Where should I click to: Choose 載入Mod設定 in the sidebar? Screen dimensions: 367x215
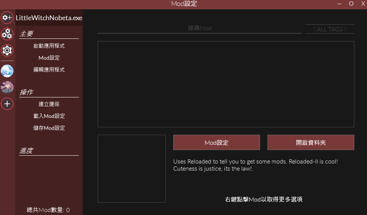(49, 116)
